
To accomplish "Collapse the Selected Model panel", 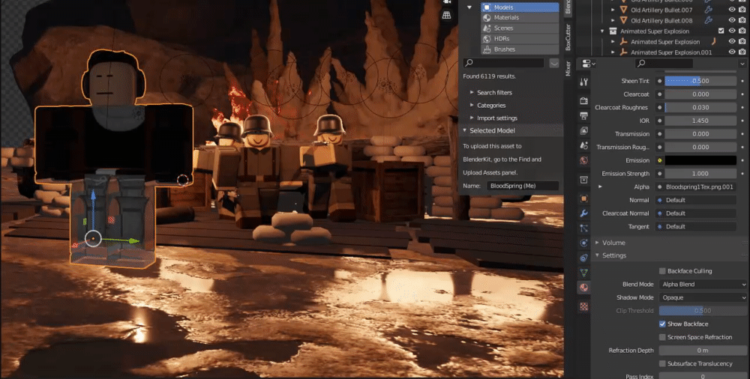I will click(464, 130).
